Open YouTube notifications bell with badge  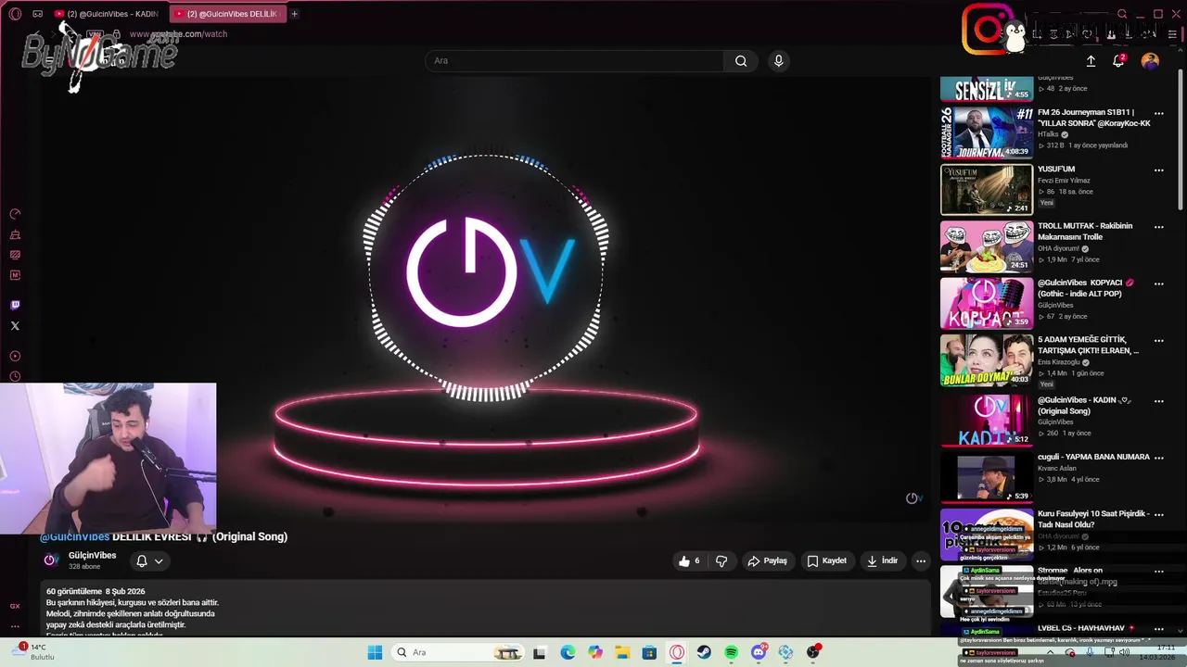click(1118, 61)
